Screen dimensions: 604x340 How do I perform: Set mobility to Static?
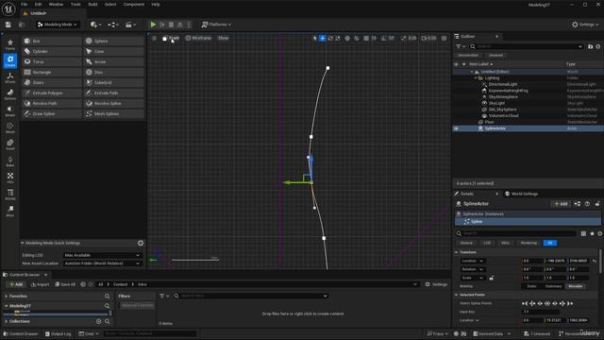click(531, 286)
